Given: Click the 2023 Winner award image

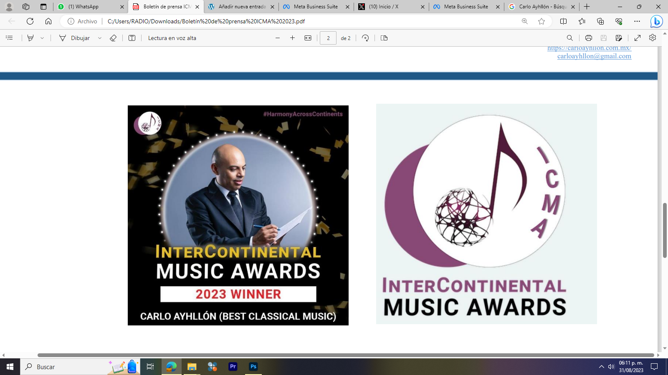Looking at the screenshot, I should [238, 215].
